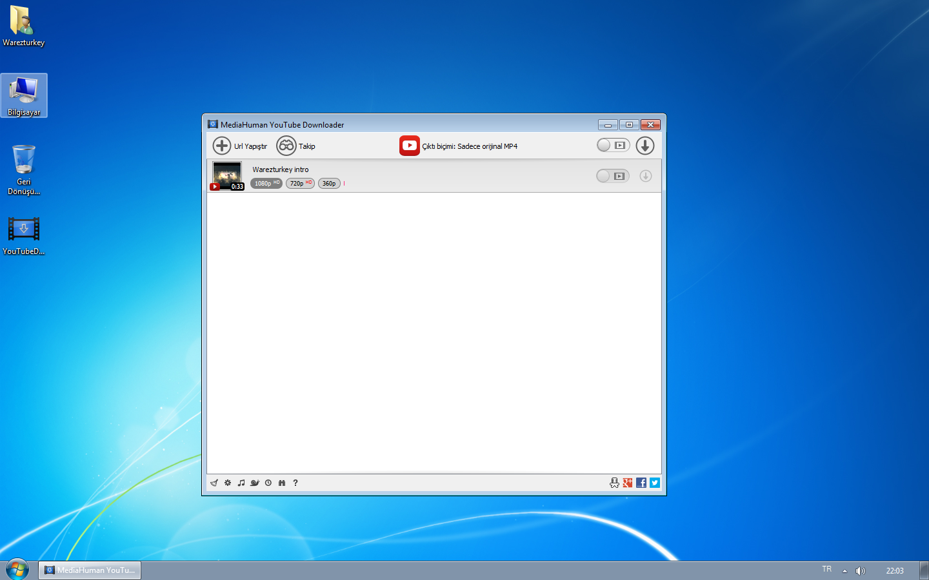Click the 'Warezturkey intro' title text
Image resolution: width=929 pixels, height=580 pixels.
281,169
